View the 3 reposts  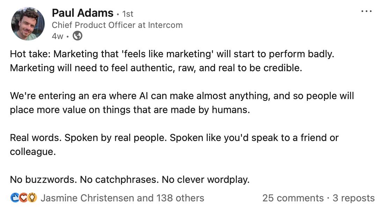coord(353,198)
